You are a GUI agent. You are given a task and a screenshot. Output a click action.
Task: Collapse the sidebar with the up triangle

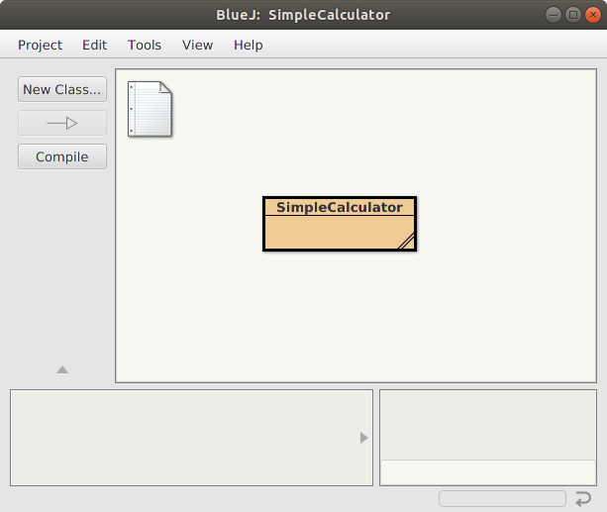pyautogui.click(x=62, y=369)
